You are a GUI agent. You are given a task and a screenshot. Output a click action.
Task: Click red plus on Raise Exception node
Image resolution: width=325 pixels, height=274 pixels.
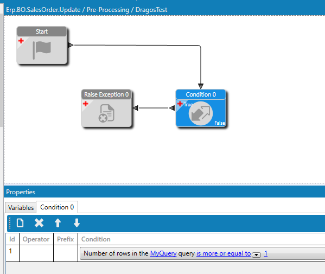point(85,104)
